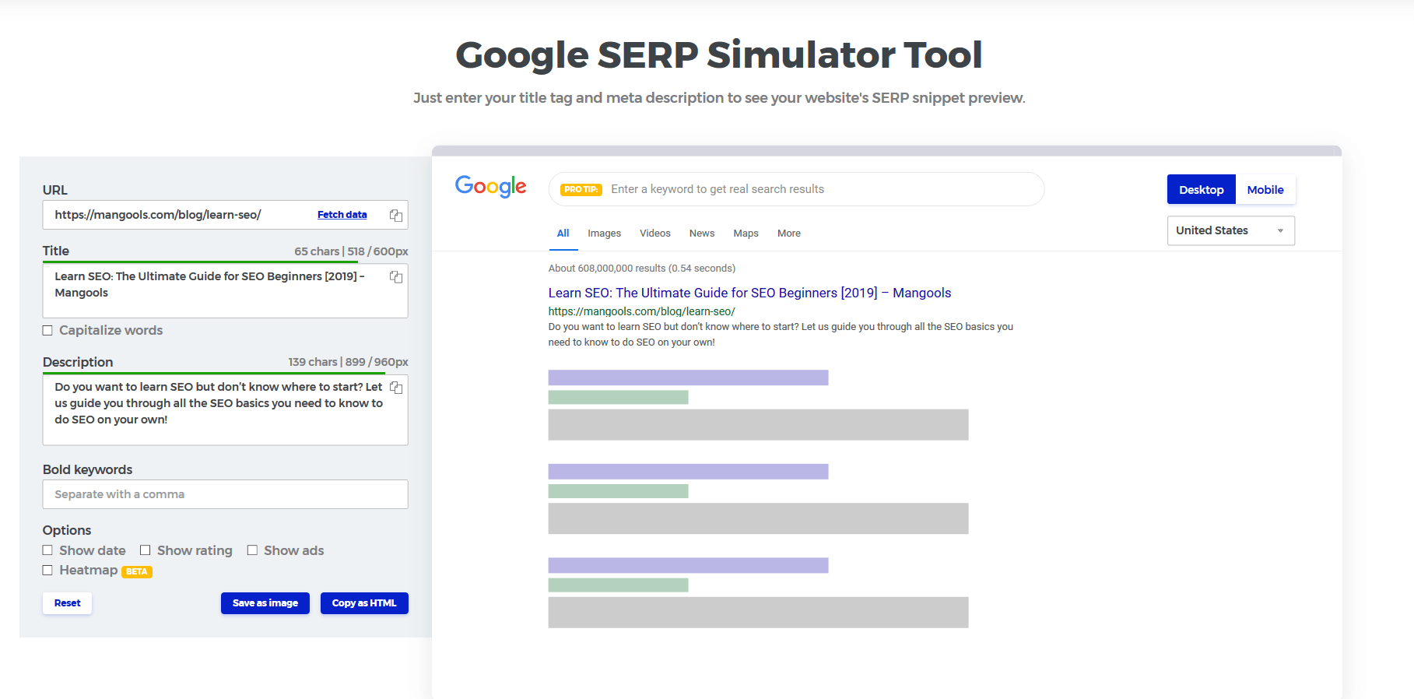Turn on the Heatmap checkbox
This screenshot has width=1414, height=699.
pos(47,571)
